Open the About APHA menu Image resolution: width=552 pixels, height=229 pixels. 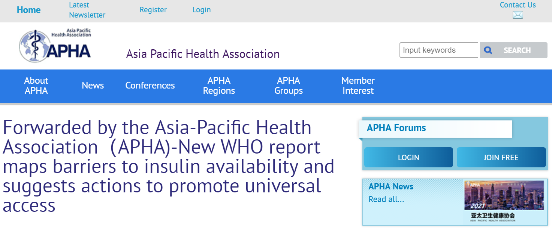(x=36, y=86)
